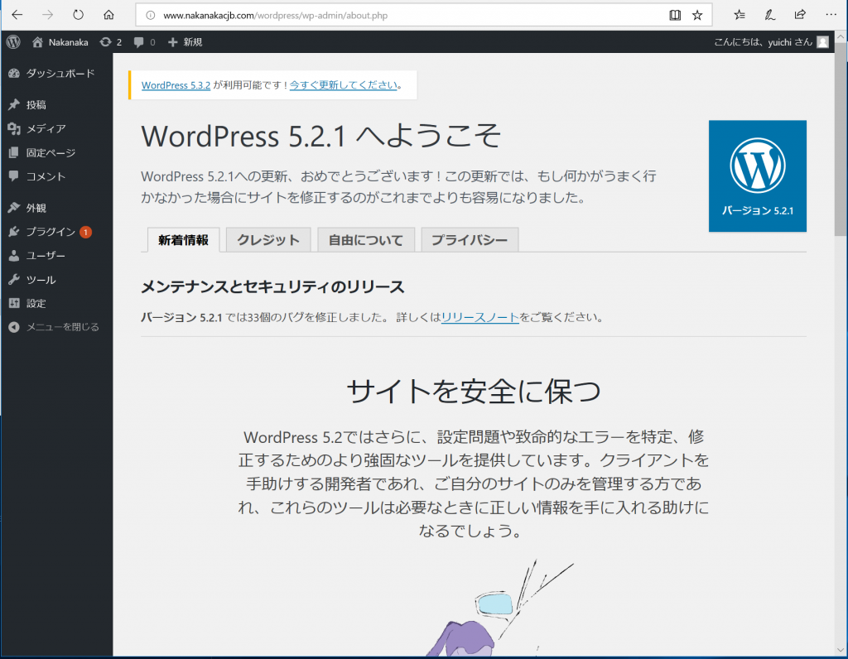Viewport: 848px width, 659px height.
Task: Open the favorites hub icon
Action: pyautogui.click(x=740, y=15)
